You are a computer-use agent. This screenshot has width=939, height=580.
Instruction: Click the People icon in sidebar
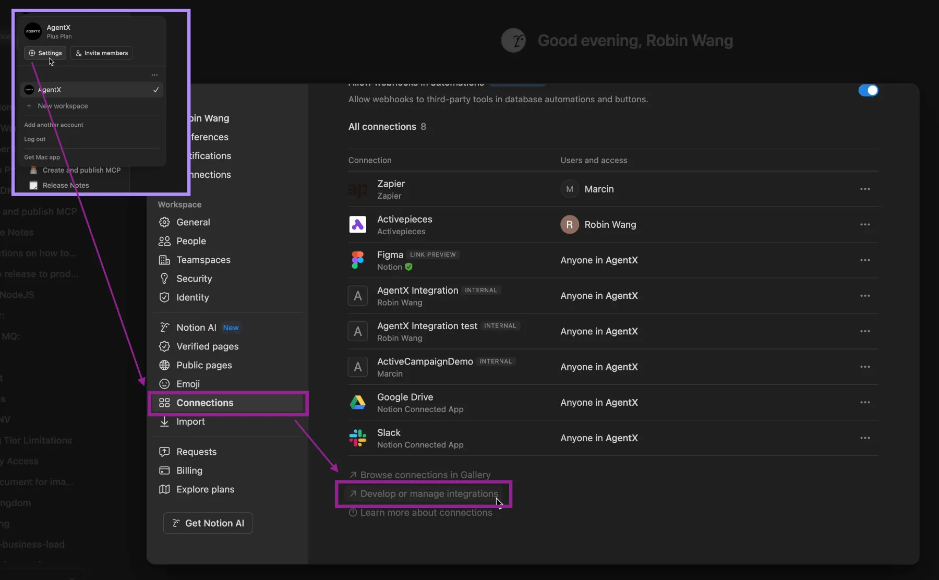(x=164, y=241)
